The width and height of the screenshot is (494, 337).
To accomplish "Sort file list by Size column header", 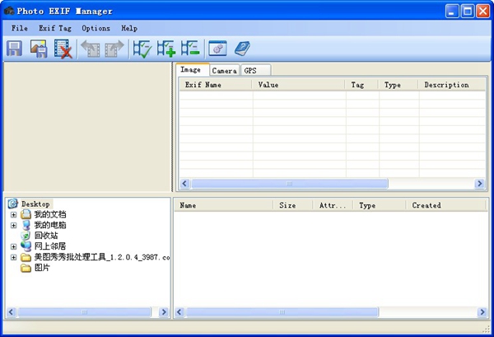I will tap(287, 205).
